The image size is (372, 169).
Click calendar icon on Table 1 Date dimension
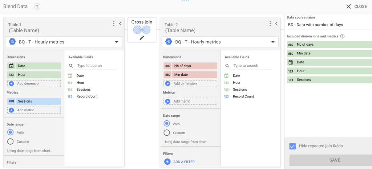11,66
